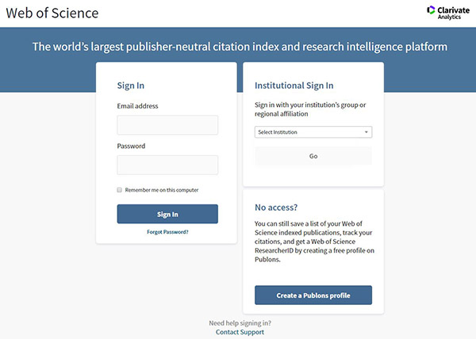Viewport: 476px width, 339px height.
Task: Click Create a Publons profile button
Action: click(x=313, y=295)
